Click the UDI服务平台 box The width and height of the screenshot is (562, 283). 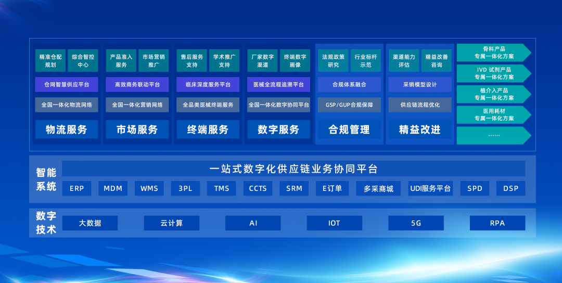[x=430, y=188]
